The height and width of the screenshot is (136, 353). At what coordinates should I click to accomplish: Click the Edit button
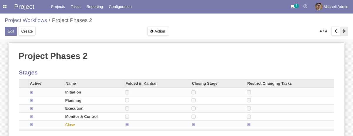point(11,31)
